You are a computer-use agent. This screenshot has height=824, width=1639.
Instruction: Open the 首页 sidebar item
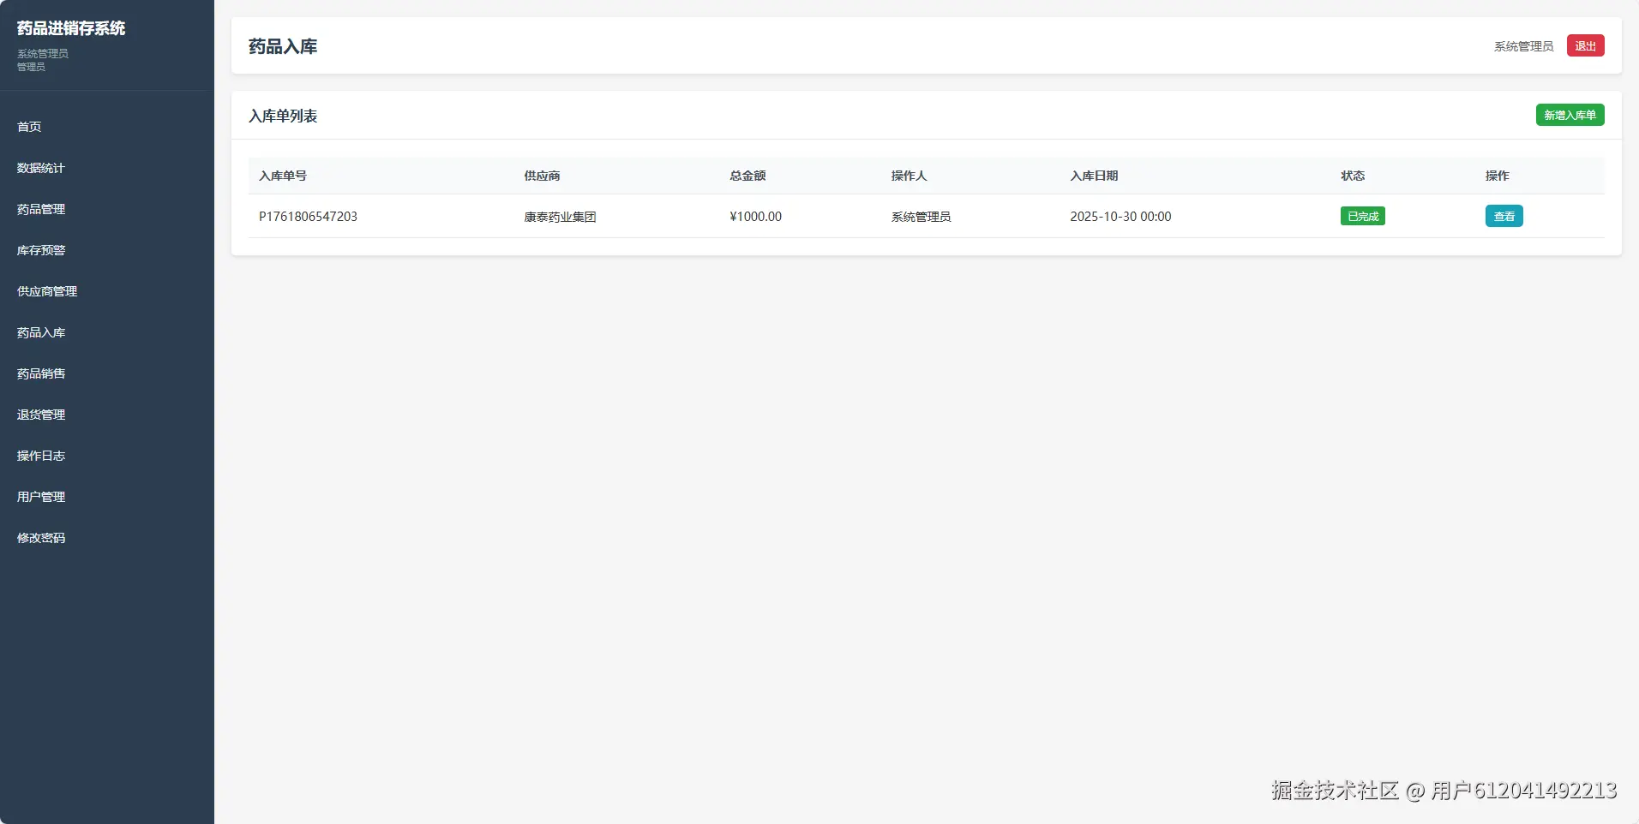[x=27, y=126]
